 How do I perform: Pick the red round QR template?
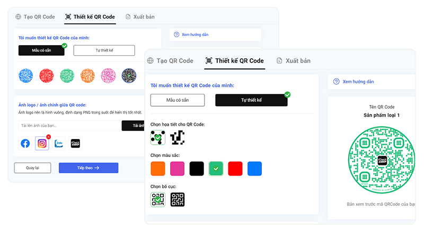(47, 75)
